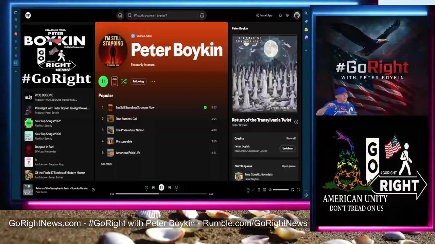Image resolution: width=435 pixels, height=244 pixels.
Task: Click search icon in browser right sidebar
Action: click(306, 13)
